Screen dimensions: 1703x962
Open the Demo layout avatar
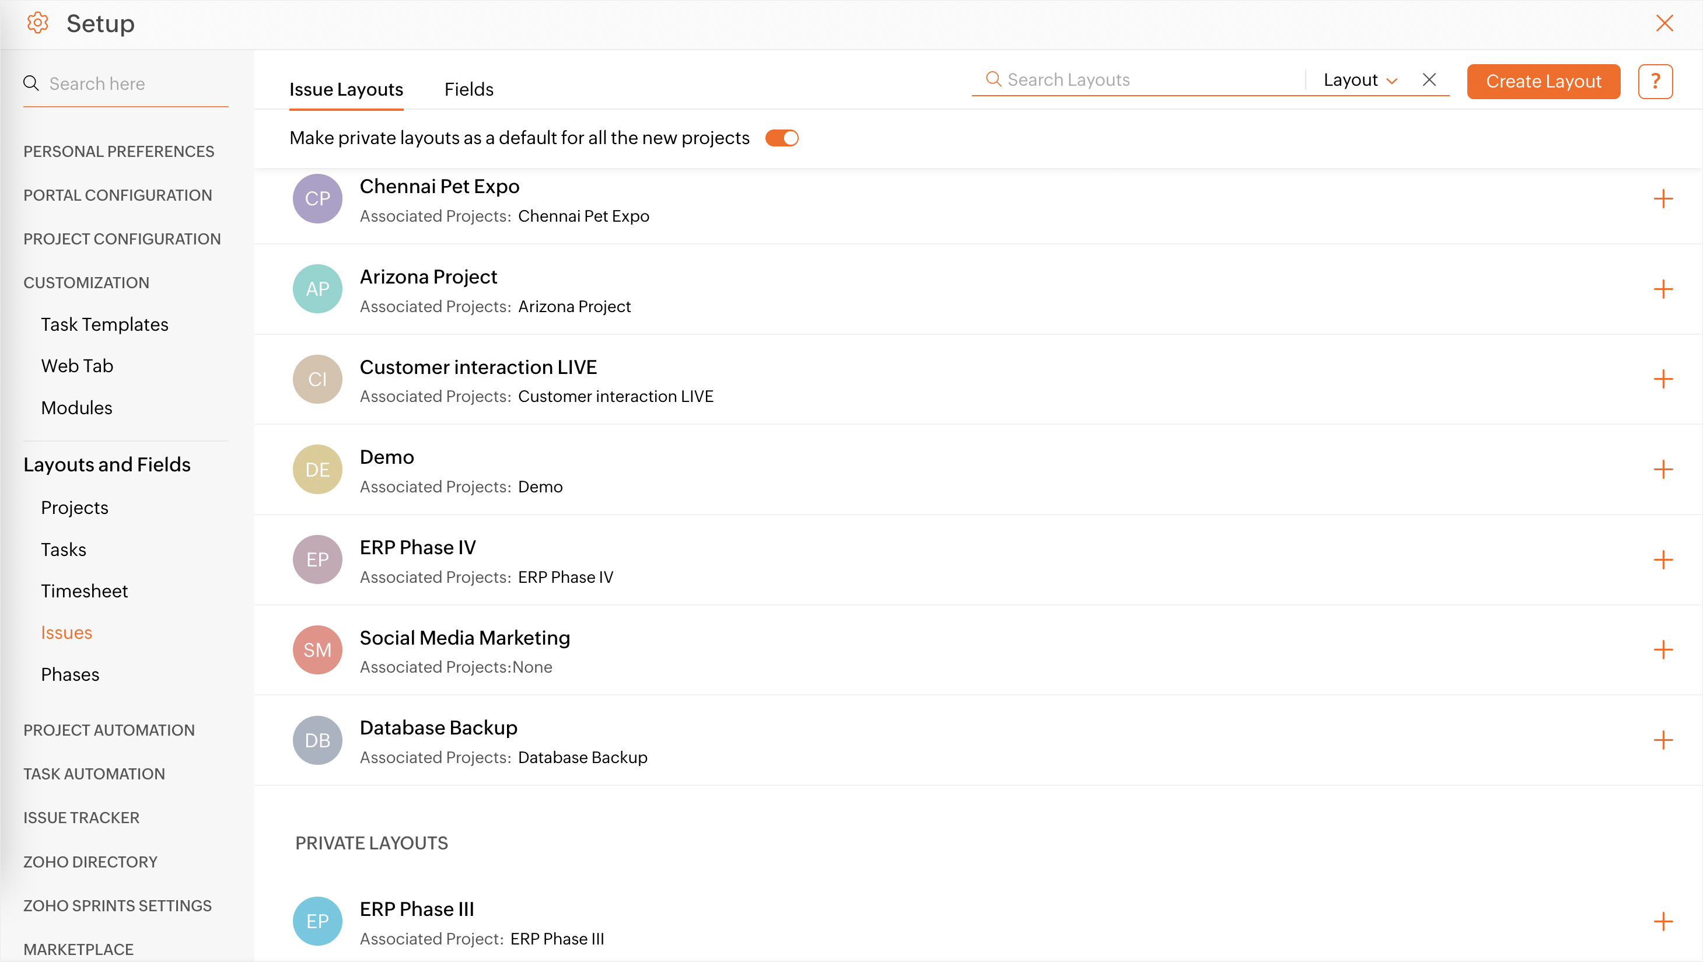point(317,470)
